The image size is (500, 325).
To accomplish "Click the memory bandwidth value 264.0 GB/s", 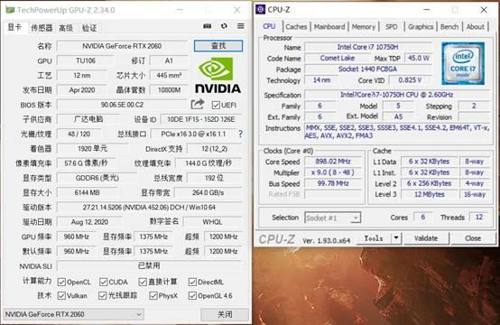I will 208,192.
